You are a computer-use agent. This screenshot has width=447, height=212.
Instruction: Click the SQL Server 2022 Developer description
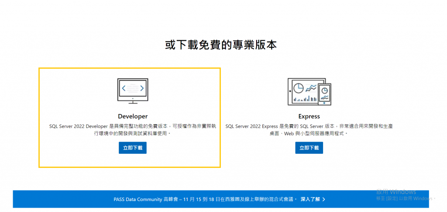click(133, 129)
